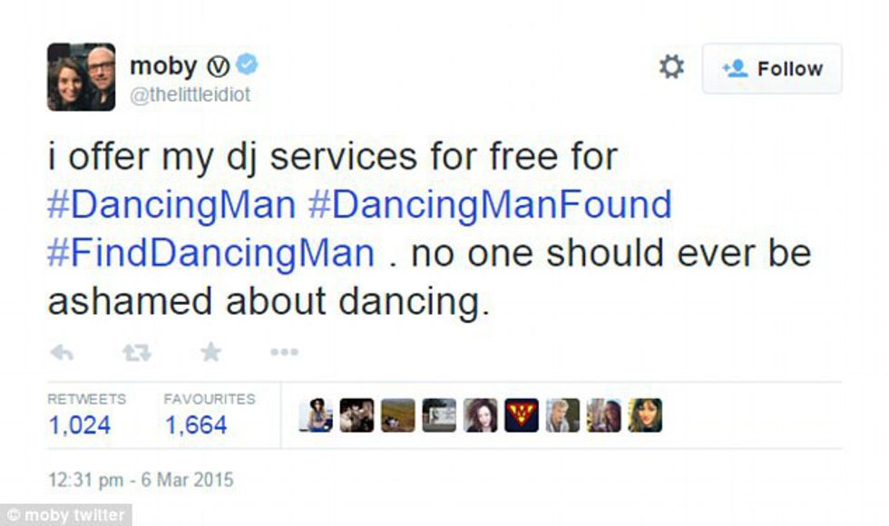Image resolution: width=889 pixels, height=526 pixels.
Task: Click the fifth avatar with curly hair
Action: click(481, 415)
